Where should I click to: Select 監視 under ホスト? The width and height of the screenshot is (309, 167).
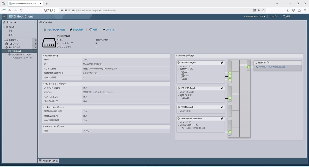pyautogui.click(x=10, y=35)
